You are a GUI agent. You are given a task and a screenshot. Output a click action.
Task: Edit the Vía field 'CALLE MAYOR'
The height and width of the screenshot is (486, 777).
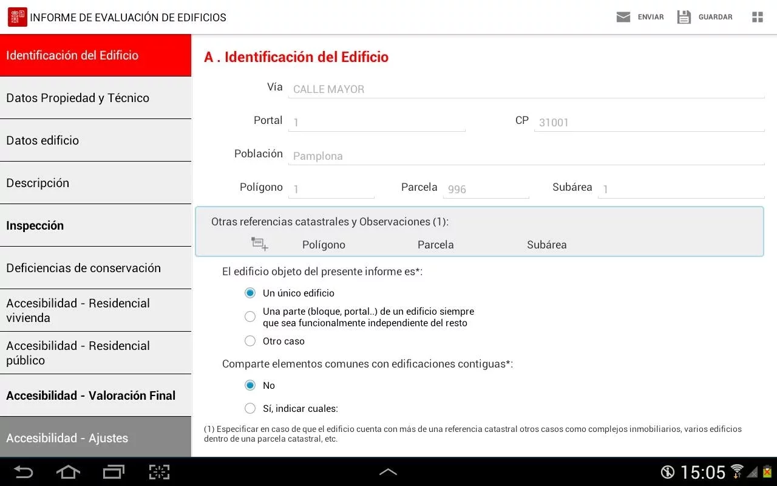click(526, 89)
